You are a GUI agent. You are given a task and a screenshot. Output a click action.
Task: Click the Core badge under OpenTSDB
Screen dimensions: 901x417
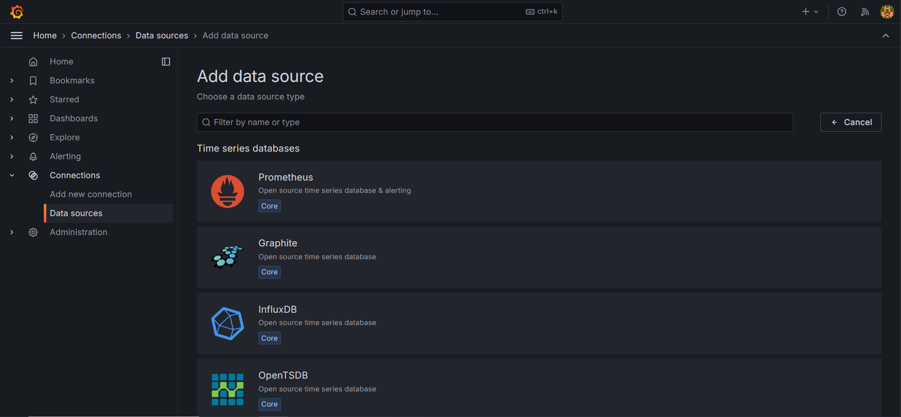269,404
